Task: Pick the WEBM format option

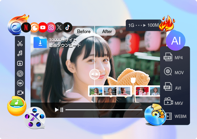Action: pos(175,116)
